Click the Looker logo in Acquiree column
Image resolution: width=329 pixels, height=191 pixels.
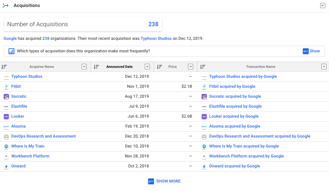(x=6, y=117)
